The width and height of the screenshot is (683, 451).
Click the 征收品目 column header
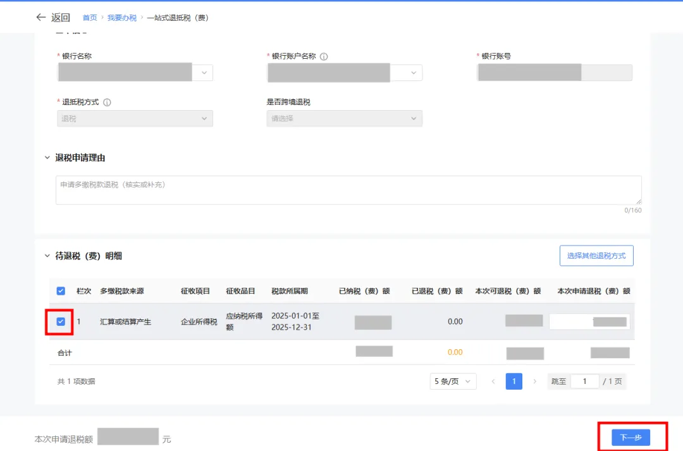240,291
